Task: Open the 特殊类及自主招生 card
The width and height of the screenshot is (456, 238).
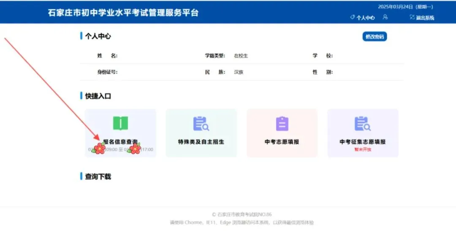Action: click(x=201, y=133)
